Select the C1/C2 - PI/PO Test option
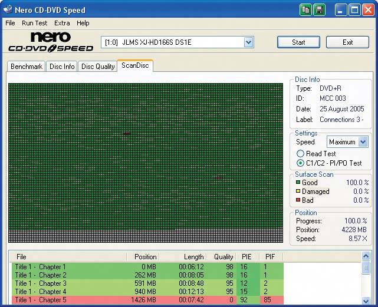The image size is (378, 307). pos(301,163)
